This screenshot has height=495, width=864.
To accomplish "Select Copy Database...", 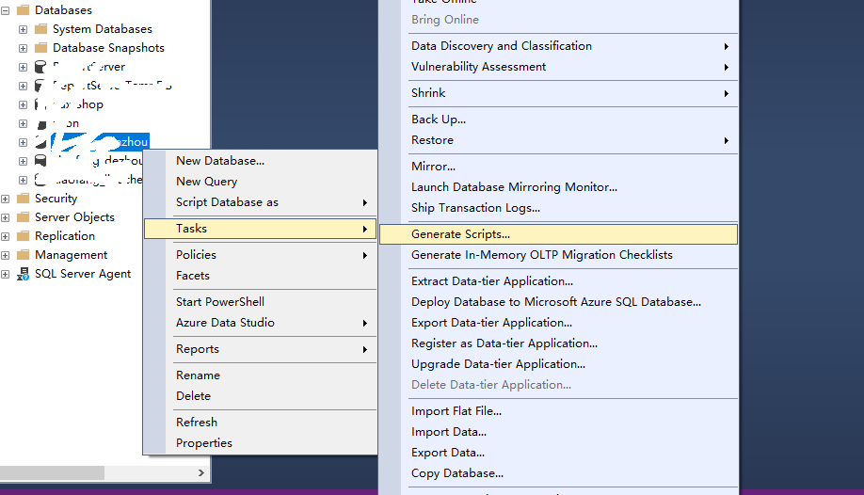I will click(558, 473).
